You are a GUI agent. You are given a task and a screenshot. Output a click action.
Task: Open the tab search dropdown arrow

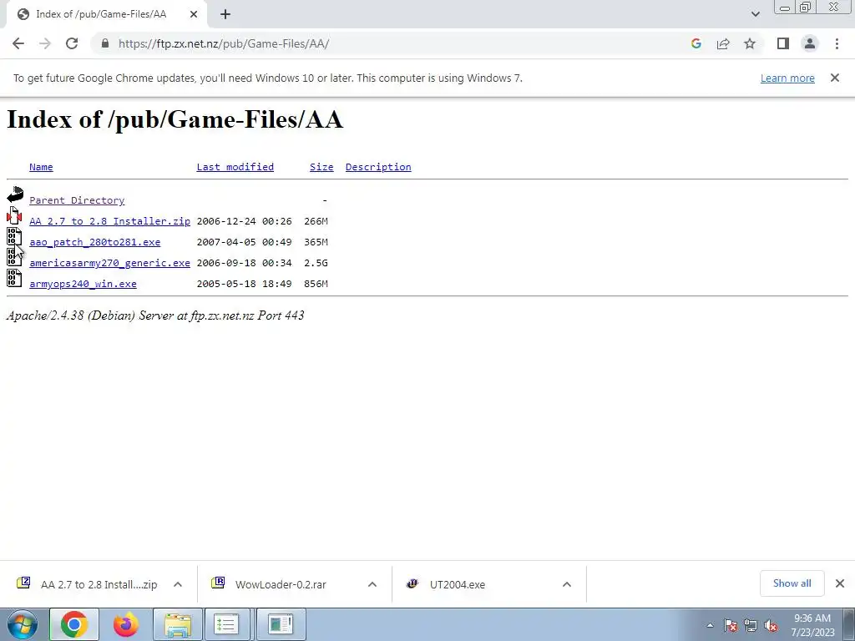(x=755, y=14)
